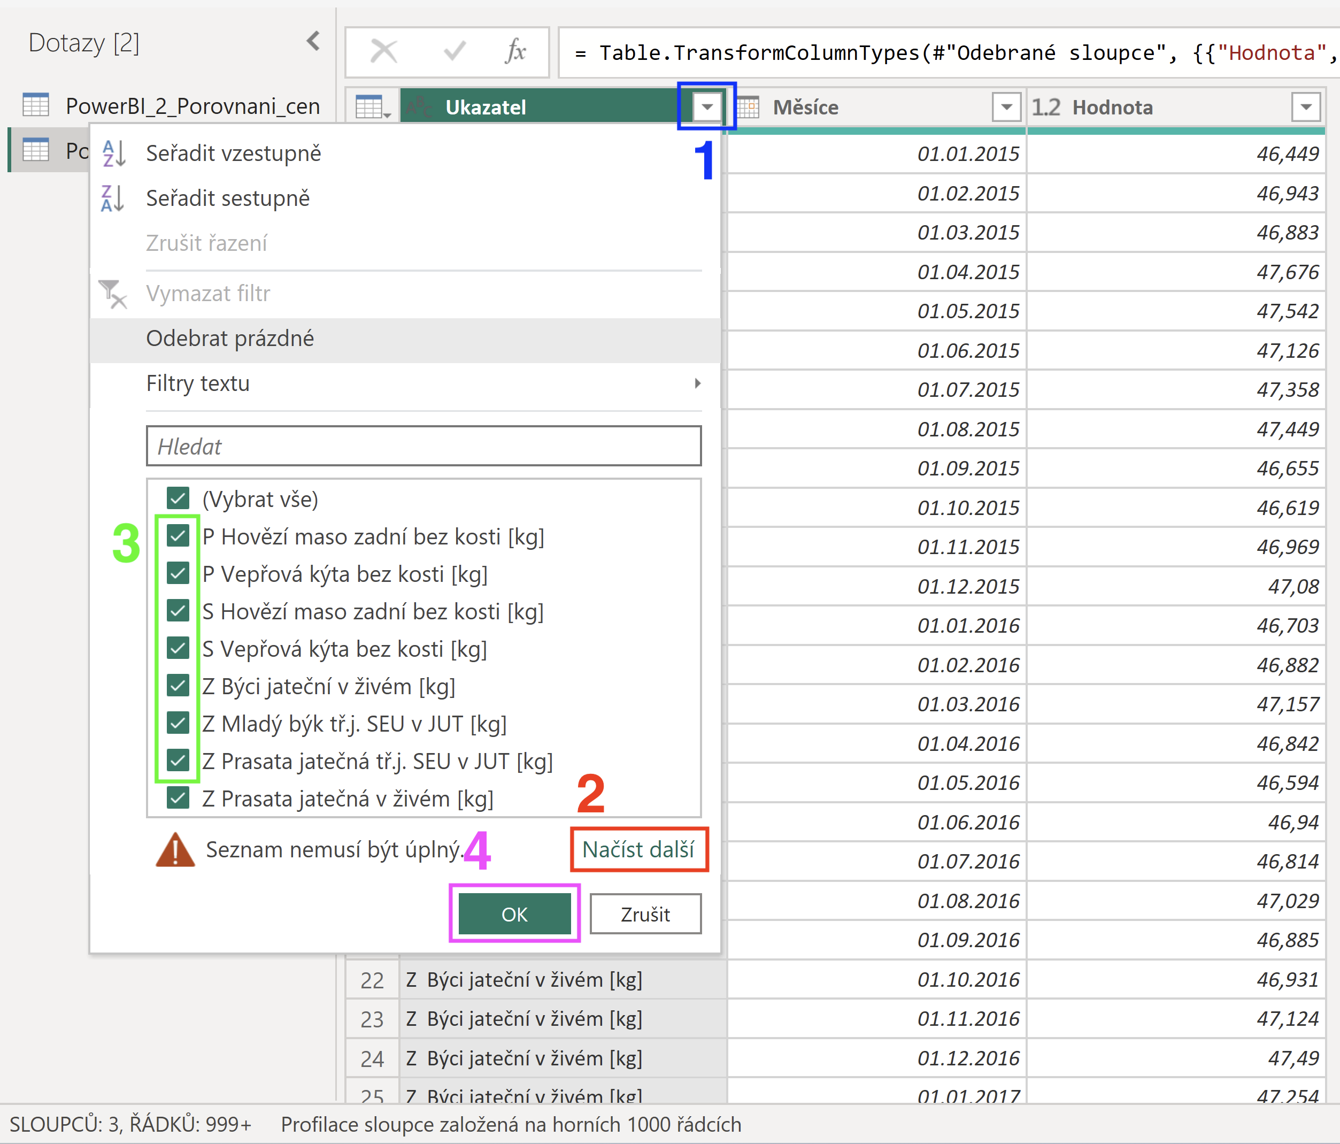The height and width of the screenshot is (1144, 1340).
Task: Select Seřadit vzestupně
Action: point(405,154)
